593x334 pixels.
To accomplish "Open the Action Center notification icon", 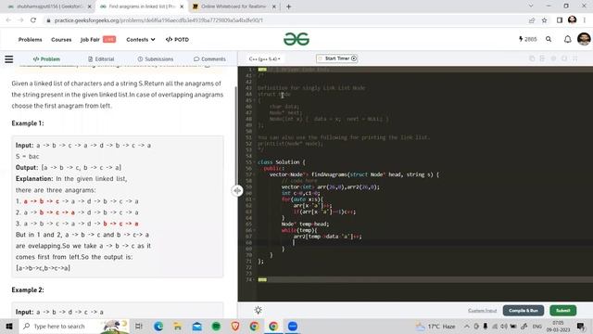I will [x=581, y=326].
